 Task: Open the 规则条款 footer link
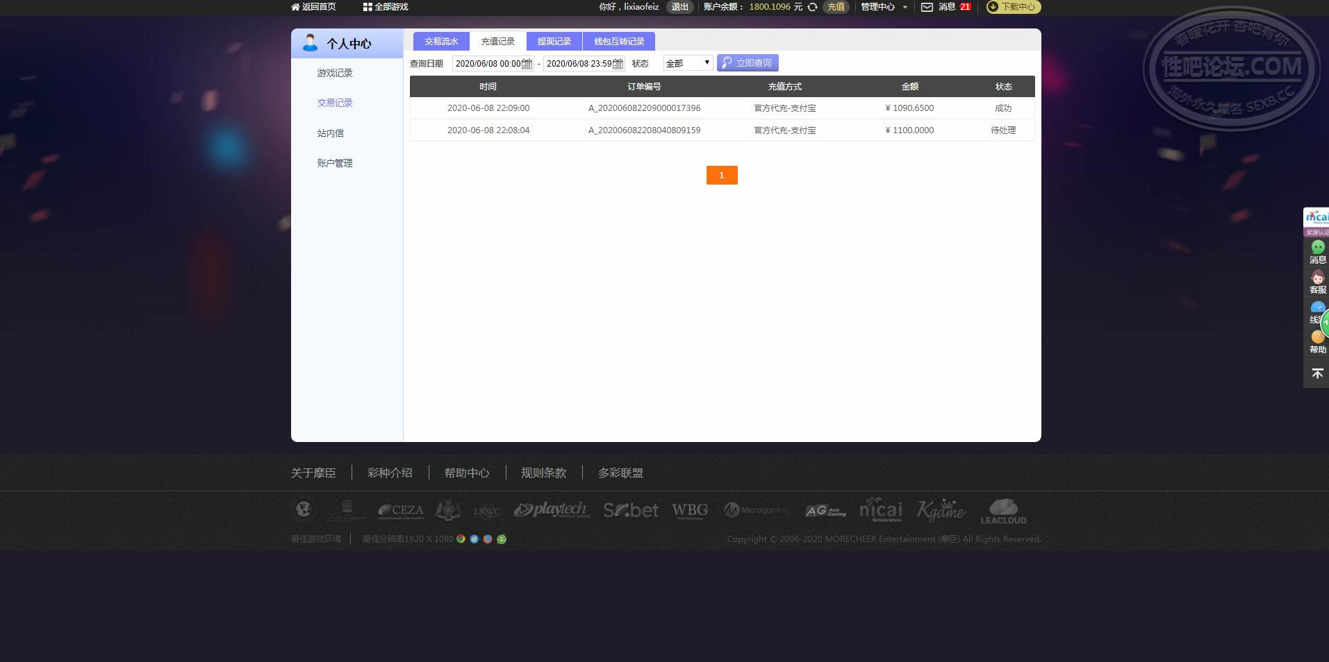click(544, 473)
